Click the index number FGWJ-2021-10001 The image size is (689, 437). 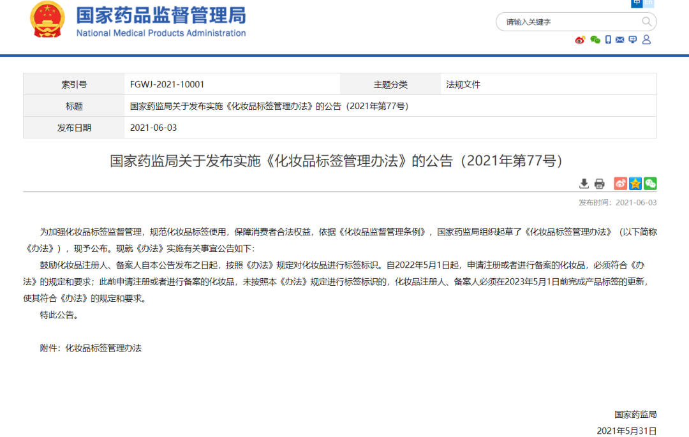click(x=167, y=84)
